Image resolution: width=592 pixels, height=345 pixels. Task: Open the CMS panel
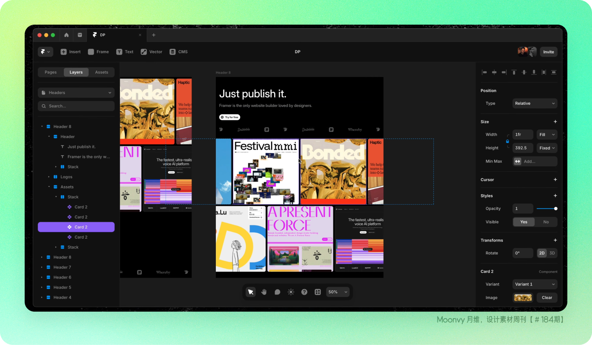178,52
